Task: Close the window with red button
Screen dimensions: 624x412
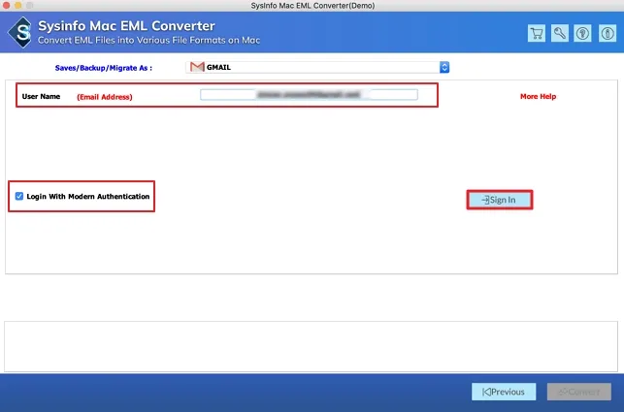Action: point(6,5)
